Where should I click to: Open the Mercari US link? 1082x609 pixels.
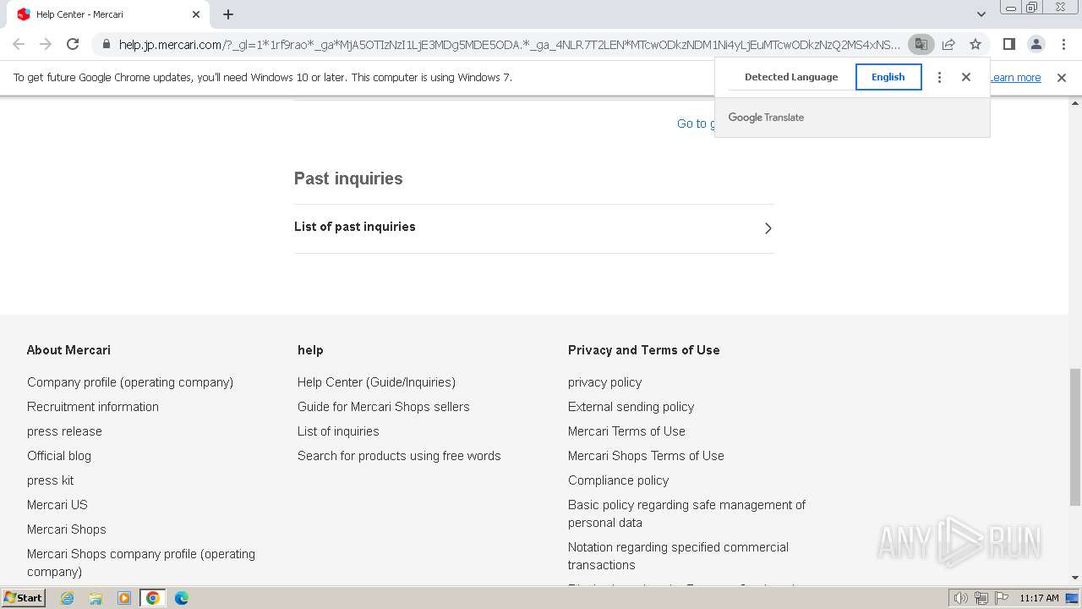coord(57,505)
